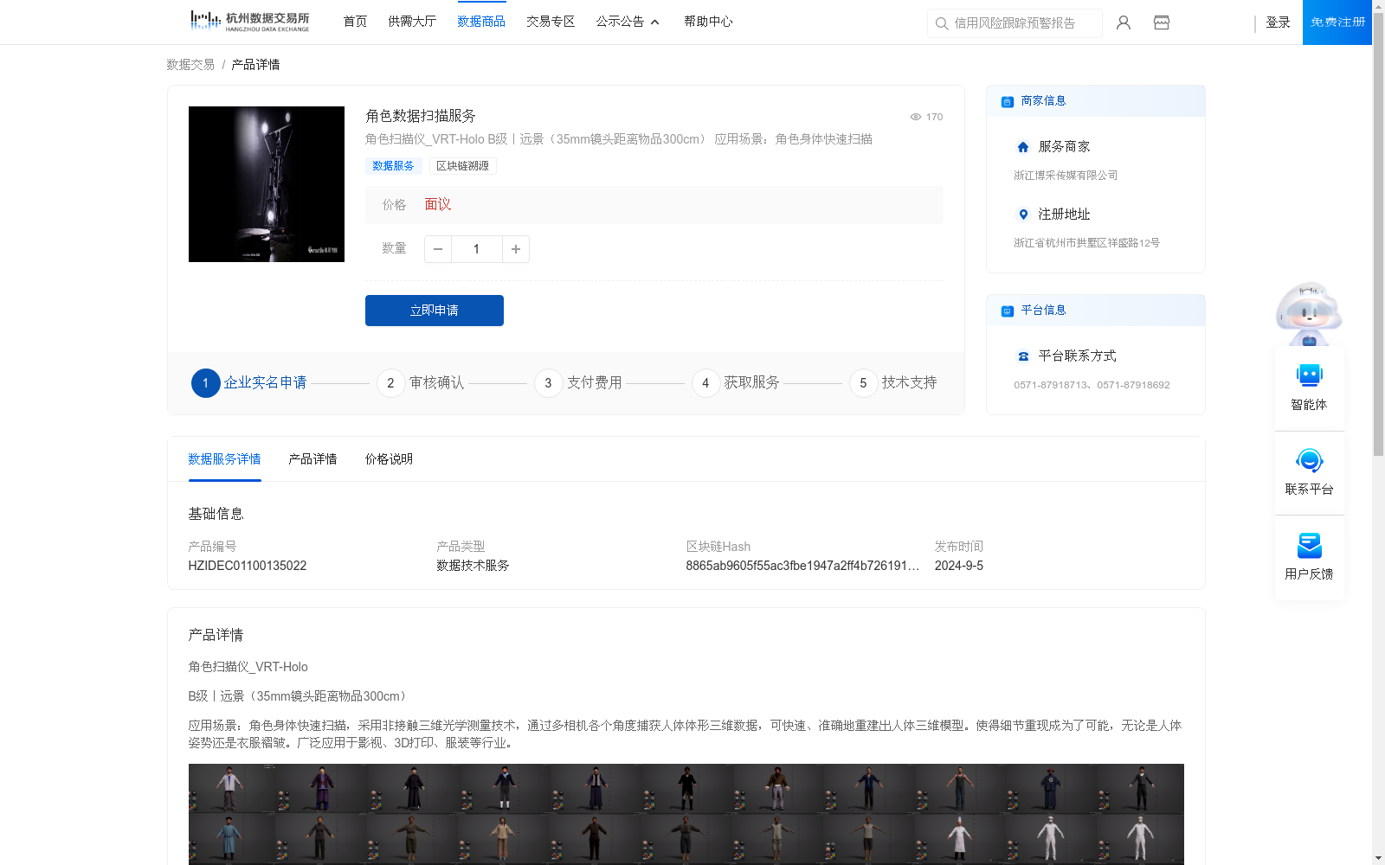Click publish date 2024-9-5
The width and height of the screenshot is (1385, 865).
coord(959,566)
